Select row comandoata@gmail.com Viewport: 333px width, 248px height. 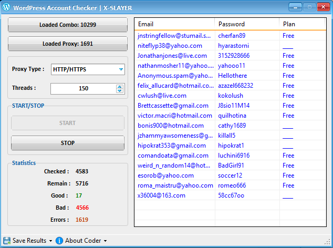pyautogui.click(x=230, y=156)
